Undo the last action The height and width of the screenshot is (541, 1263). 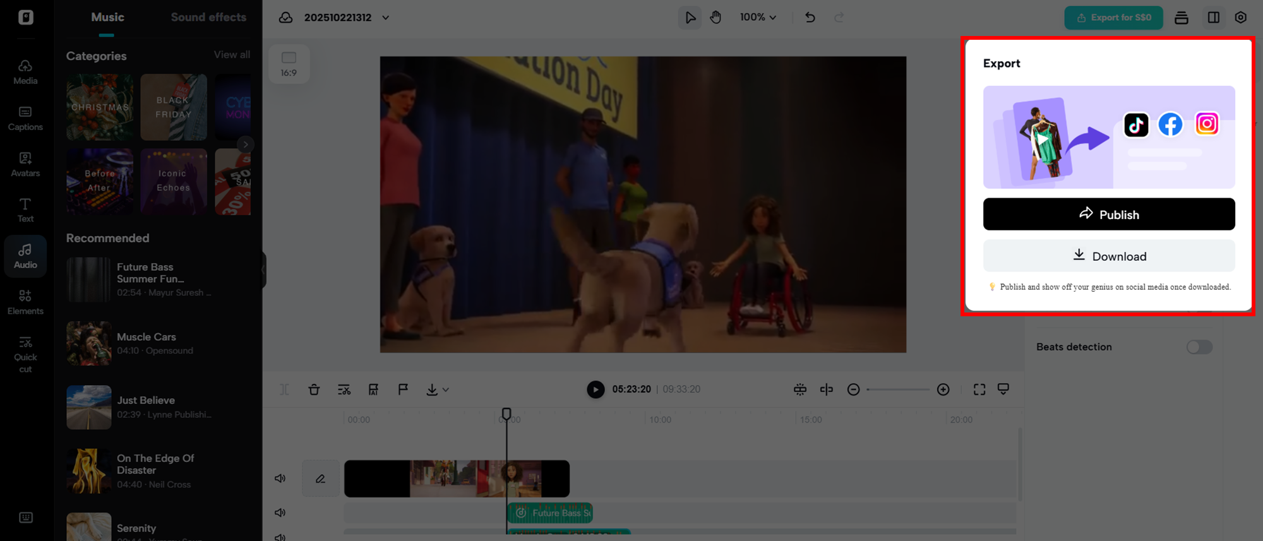click(810, 18)
